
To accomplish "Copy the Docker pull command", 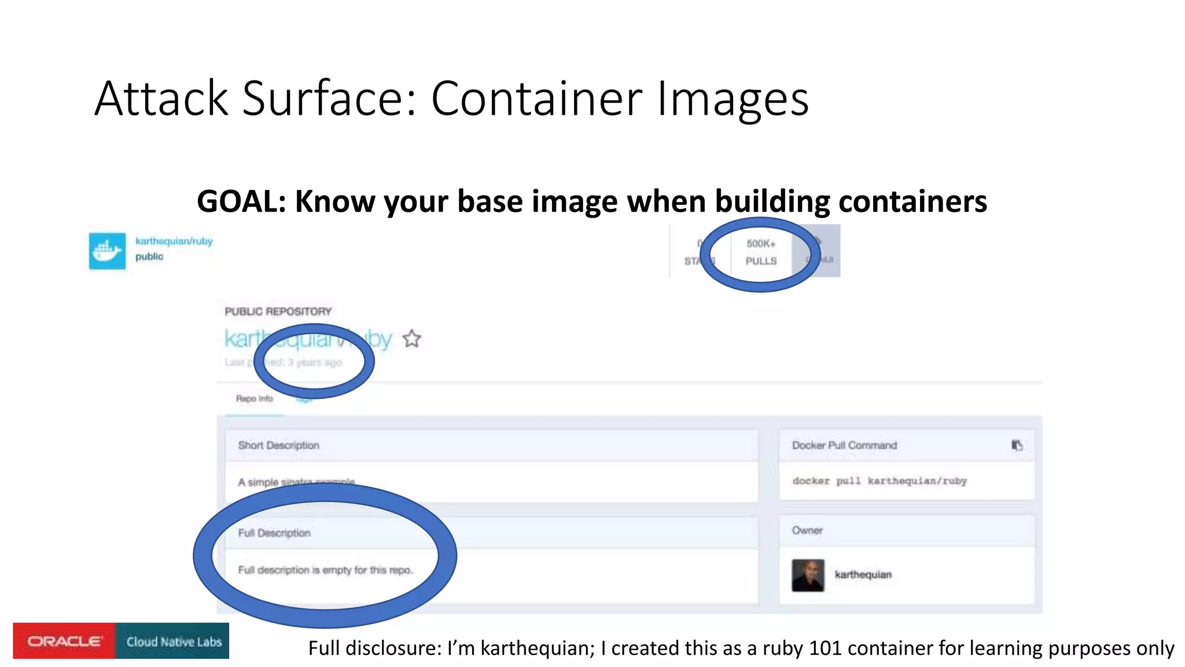I will [x=1017, y=445].
